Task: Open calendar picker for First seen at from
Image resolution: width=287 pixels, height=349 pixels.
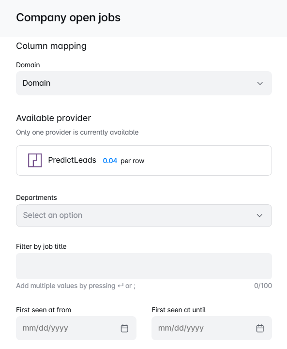Action: pyautogui.click(x=124, y=328)
